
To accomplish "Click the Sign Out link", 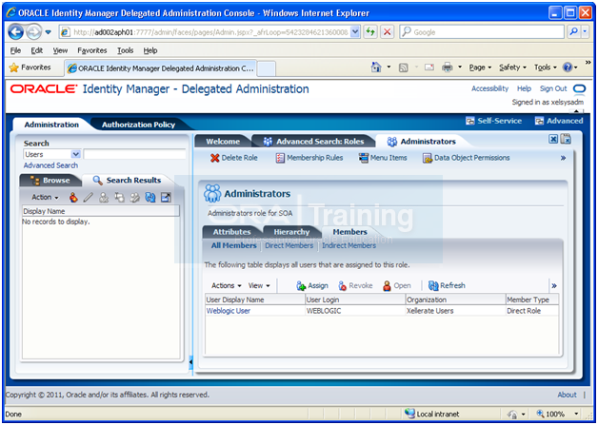I will click(553, 88).
